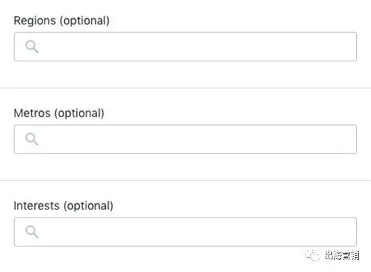Focus the Metros search input box

coord(185,139)
